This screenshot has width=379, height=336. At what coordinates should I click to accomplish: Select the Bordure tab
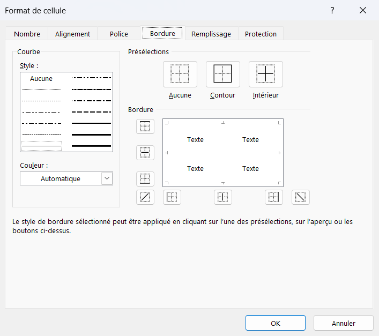[162, 33]
